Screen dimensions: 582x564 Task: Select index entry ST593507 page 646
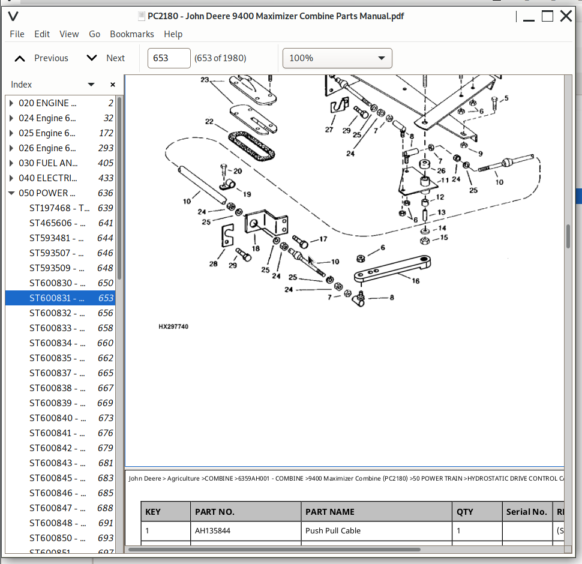(60, 253)
